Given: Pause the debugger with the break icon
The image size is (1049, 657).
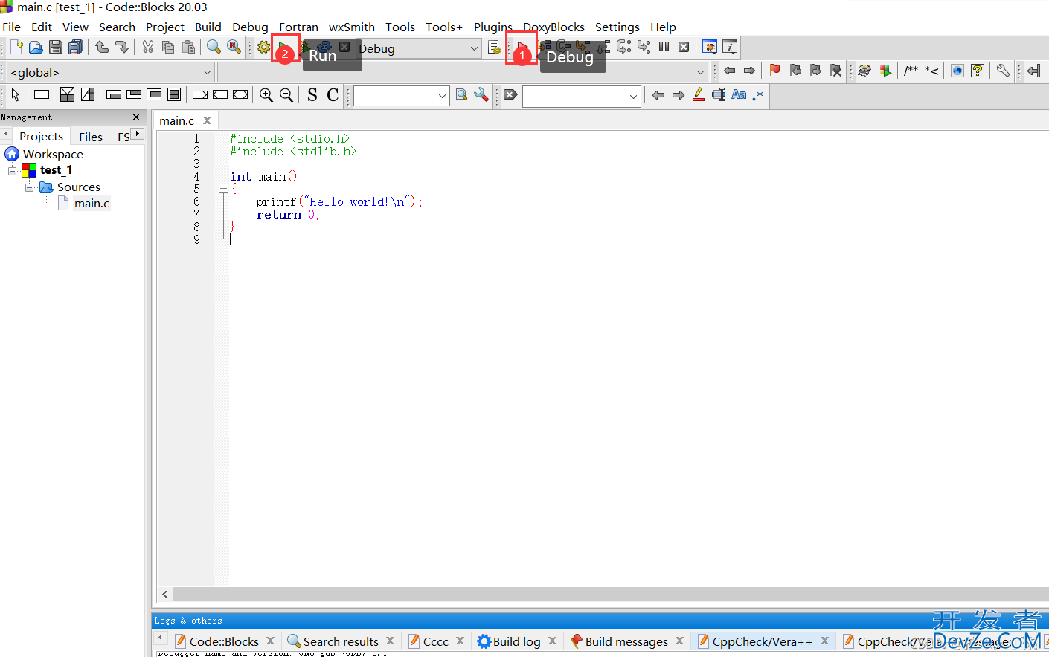Looking at the screenshot, I should (664, 47).
